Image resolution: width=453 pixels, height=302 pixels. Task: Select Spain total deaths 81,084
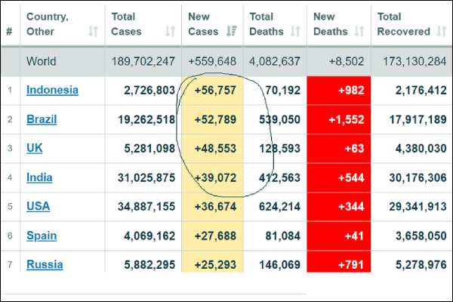(x=283, y=236)
